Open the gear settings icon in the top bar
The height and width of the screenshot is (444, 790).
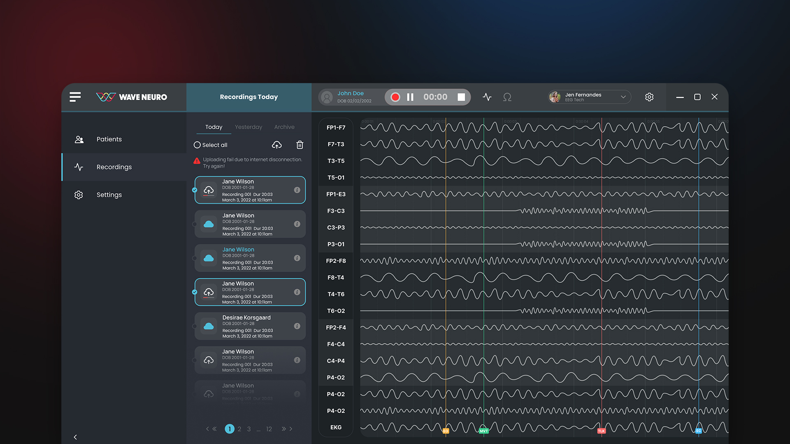coord(649,97)
